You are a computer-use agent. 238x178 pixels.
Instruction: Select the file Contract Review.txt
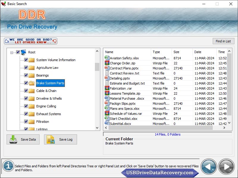124,73
